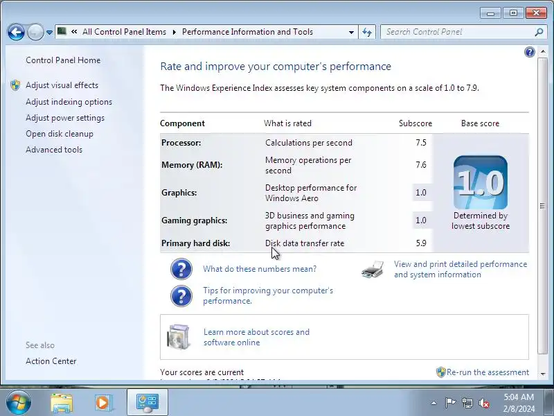Minimize the Control Panel window
The image size is (554, 416).
coord(490,13)
